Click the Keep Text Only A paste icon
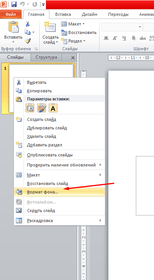 tap(53, 108)
